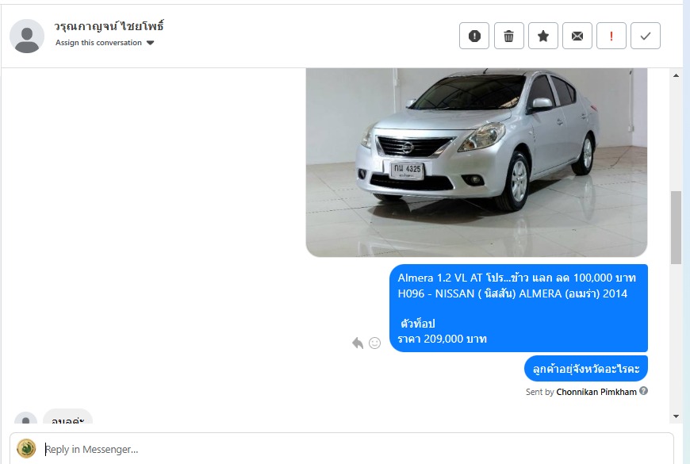Viewport: 690px width, 464px height.
Task: Star this conversation for follow-up
Action: tap(543, 36)
